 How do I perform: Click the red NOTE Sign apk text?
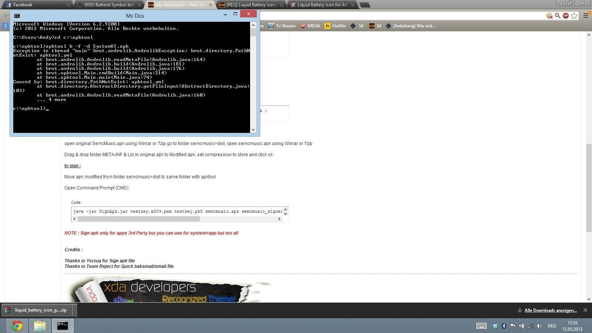(151, 233)
